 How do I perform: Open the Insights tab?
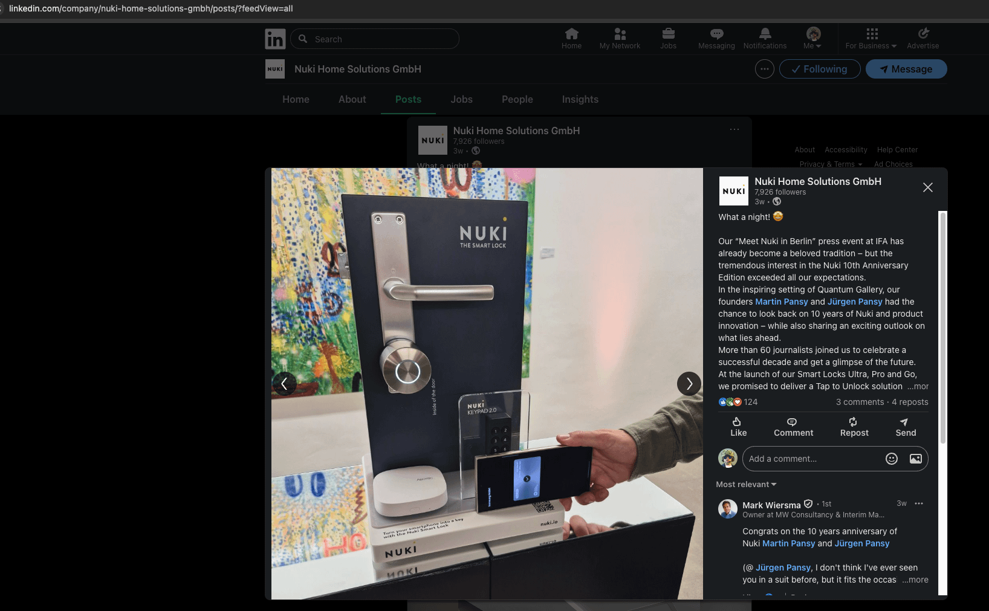(x=580, y=99)
